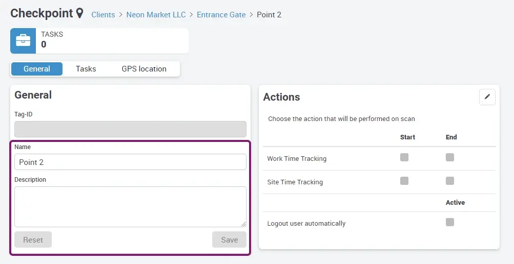Select the General tab
This screenshot has width=514, height=264.
click(x=37, y=69)
